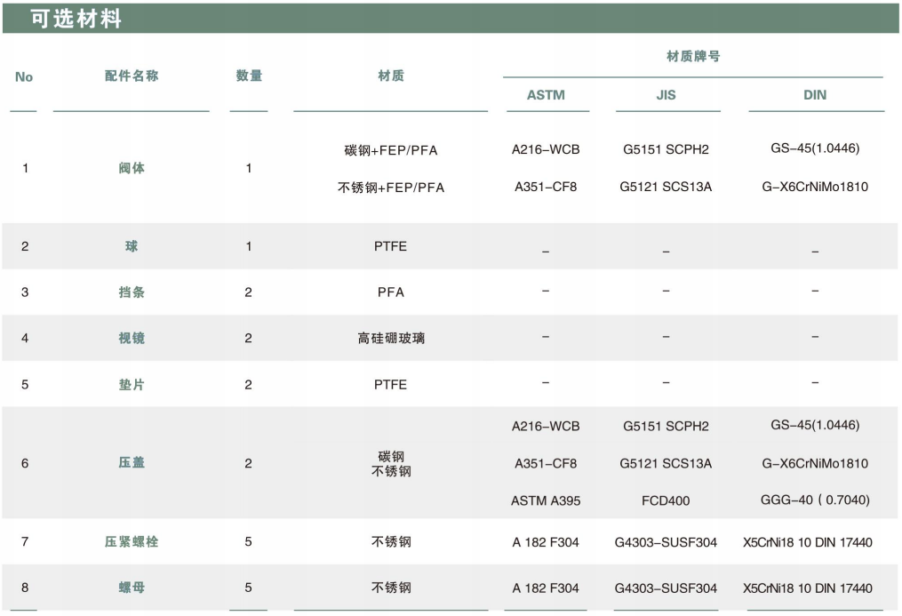Select the DIN column header
This screenshot has width=902, height=616.
pos(815,95)
